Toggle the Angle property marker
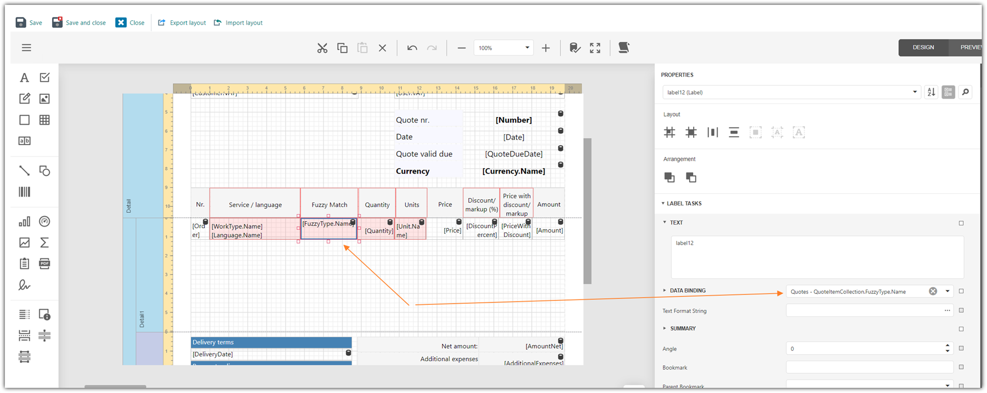This screenshot has width=987, height=393. (961, 348)
